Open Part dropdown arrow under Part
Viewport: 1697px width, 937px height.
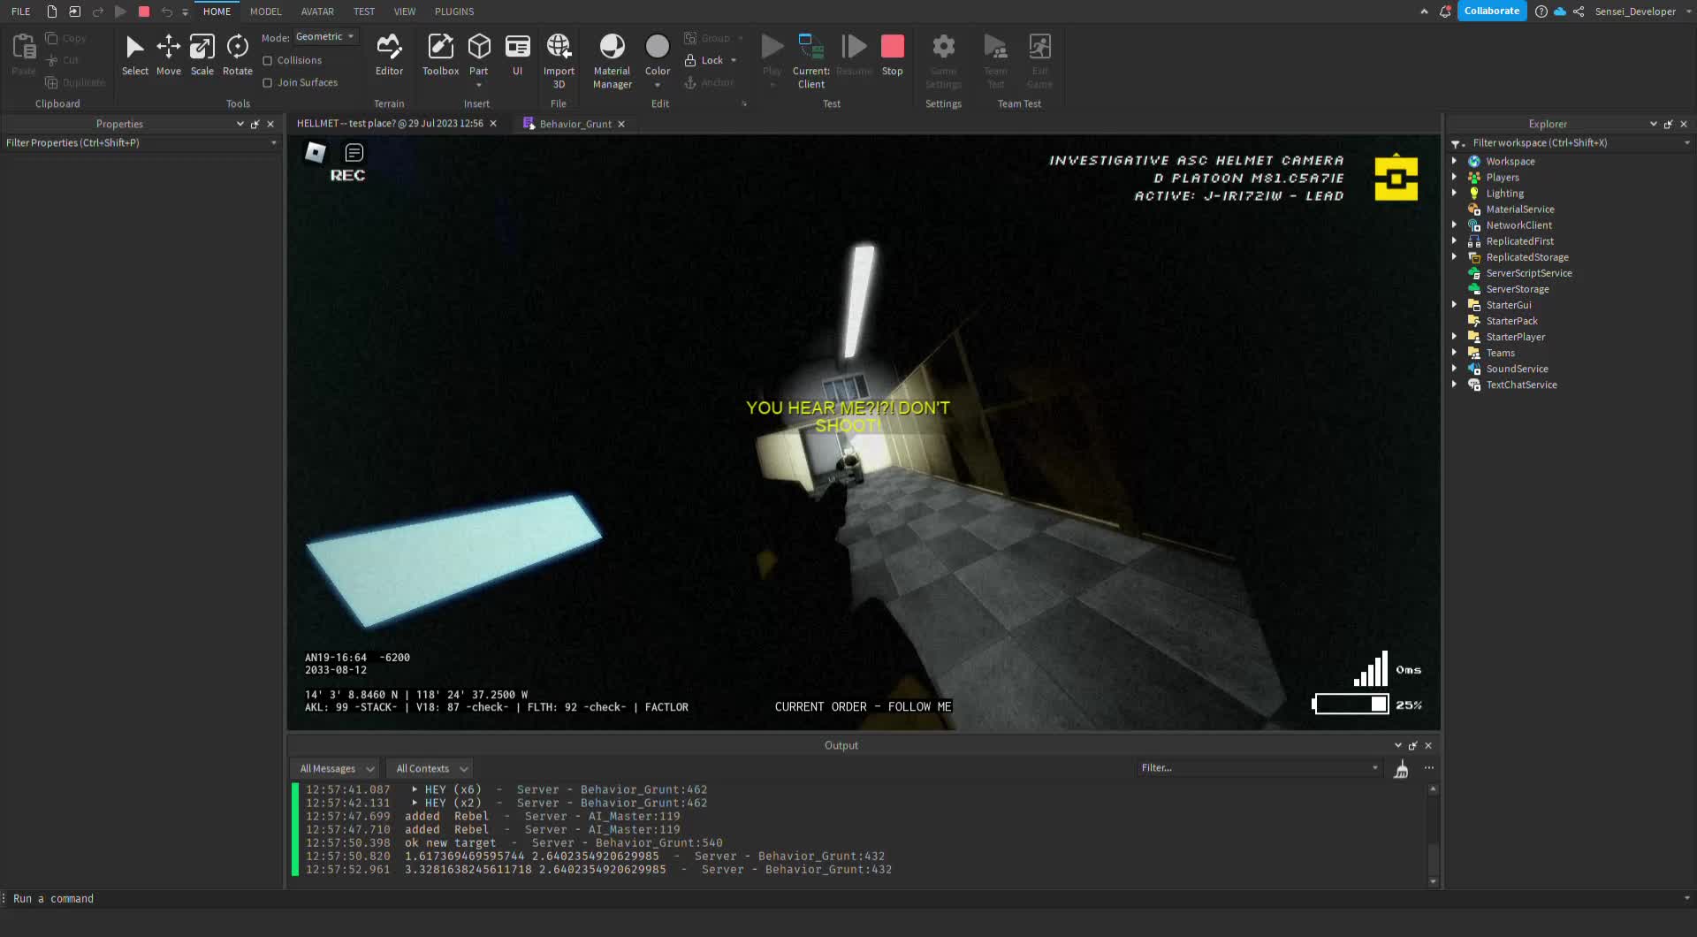[x=479, y=85]
